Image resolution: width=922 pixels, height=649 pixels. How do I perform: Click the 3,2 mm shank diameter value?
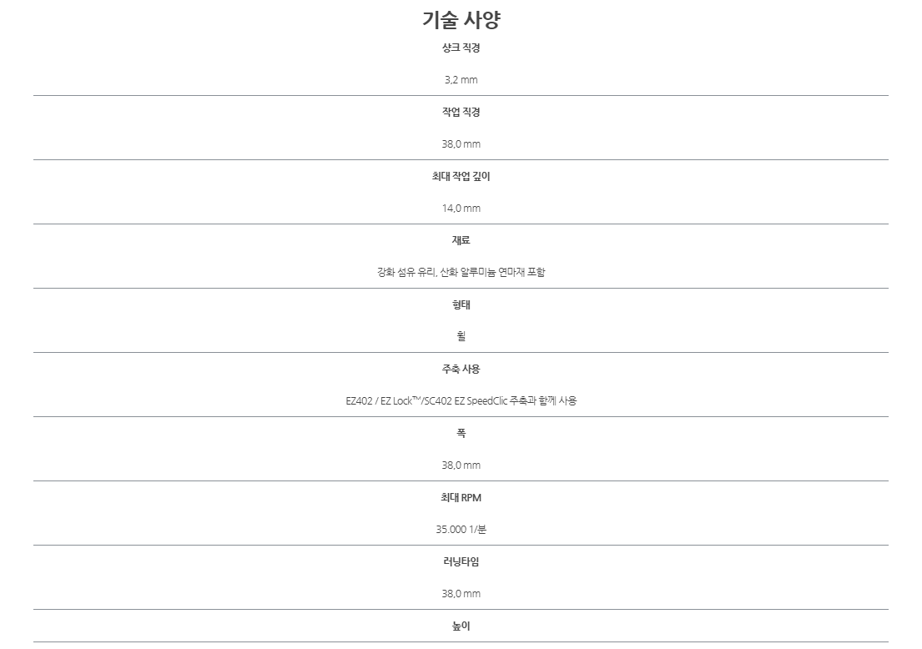461,80
